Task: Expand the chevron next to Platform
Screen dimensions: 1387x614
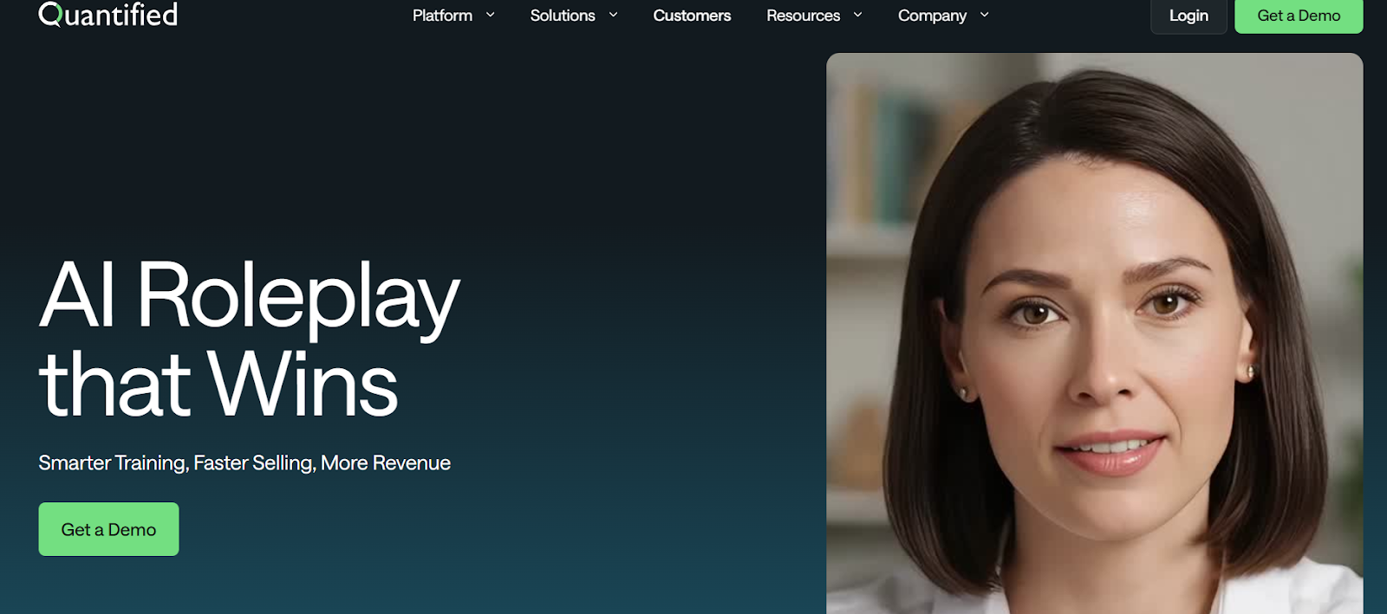Action: point(490,15)
